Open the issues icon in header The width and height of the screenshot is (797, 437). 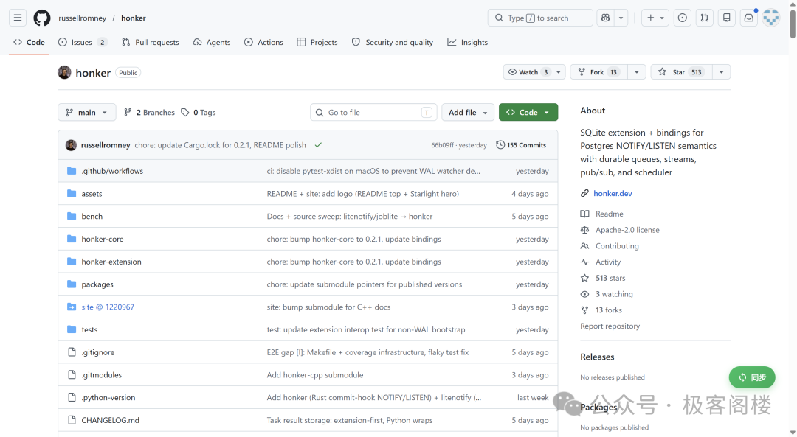tap(682, 18)
